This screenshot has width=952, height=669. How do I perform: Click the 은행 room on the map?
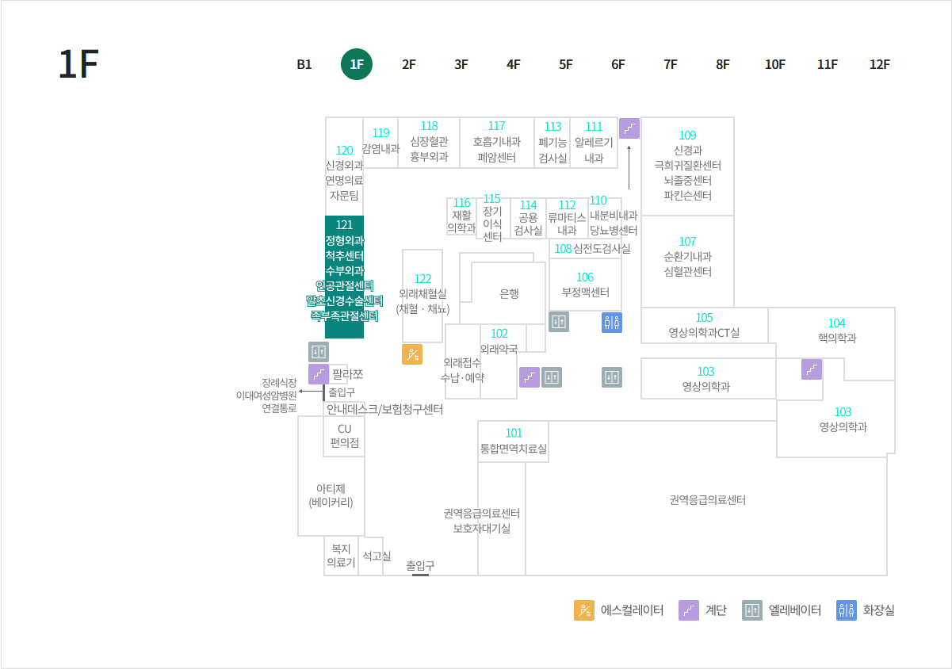pyautogui.click(x=509, y=293)
